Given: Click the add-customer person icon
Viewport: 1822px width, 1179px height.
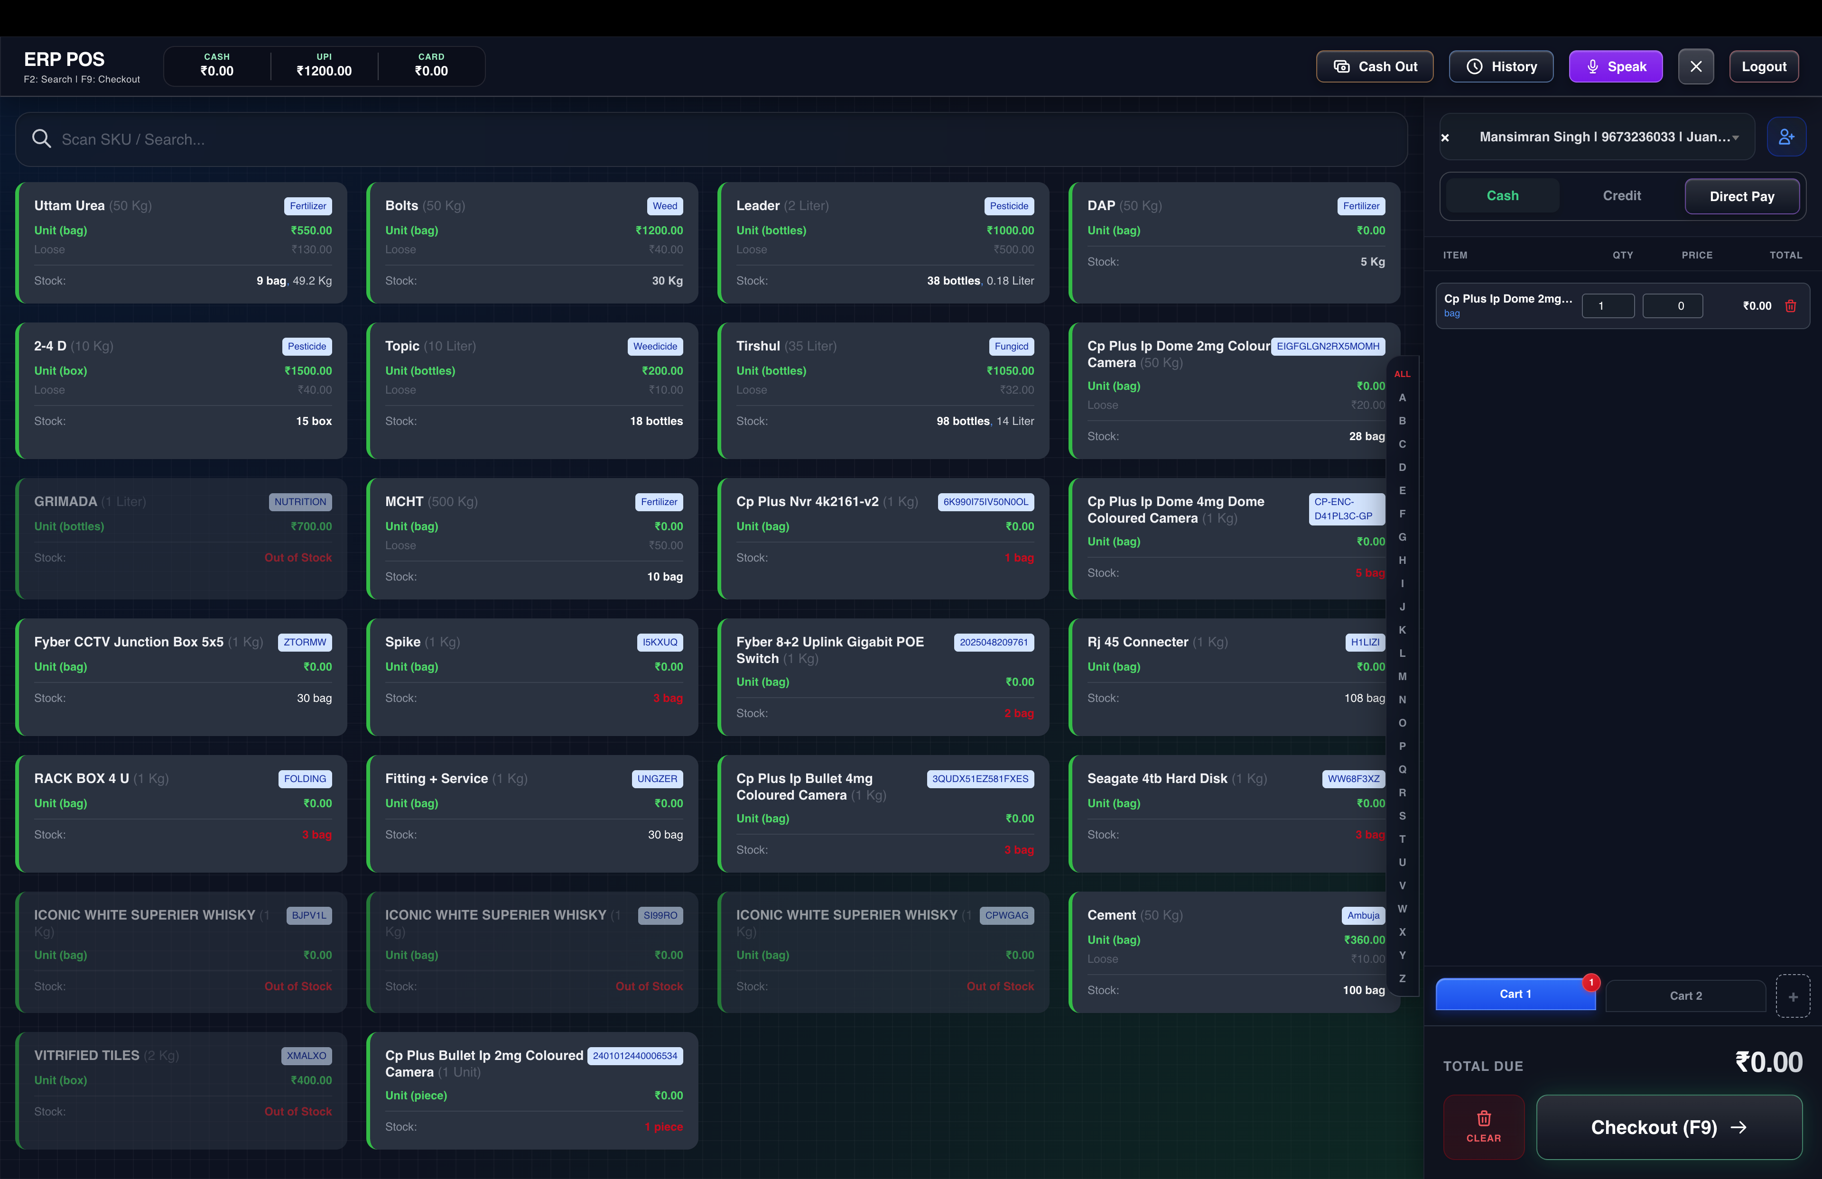Looking at the screenshot, I should (x=1787, y=136).
